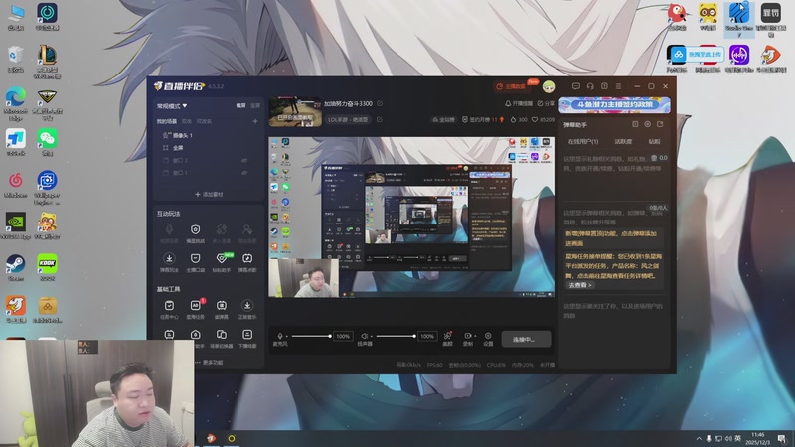Click speaker 100% value field
This screenshot has height=447, width=795.
click(427, 336)
